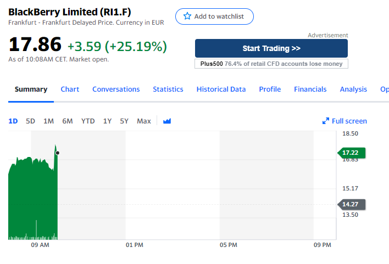Select the 1D chart range
The image size is (389, 264).
click(x=13, y=121)
